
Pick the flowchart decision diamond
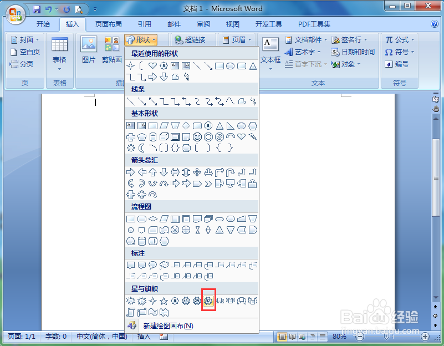[153, 219]
